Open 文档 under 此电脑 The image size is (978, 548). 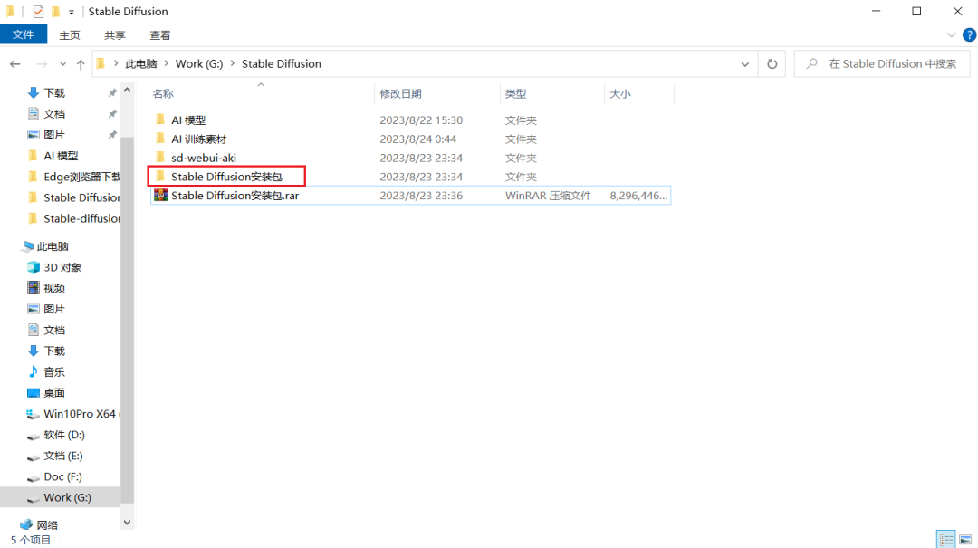54,331
